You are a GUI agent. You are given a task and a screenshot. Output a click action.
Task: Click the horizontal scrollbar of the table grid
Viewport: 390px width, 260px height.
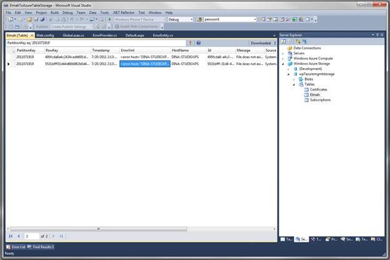pos(99,229)
